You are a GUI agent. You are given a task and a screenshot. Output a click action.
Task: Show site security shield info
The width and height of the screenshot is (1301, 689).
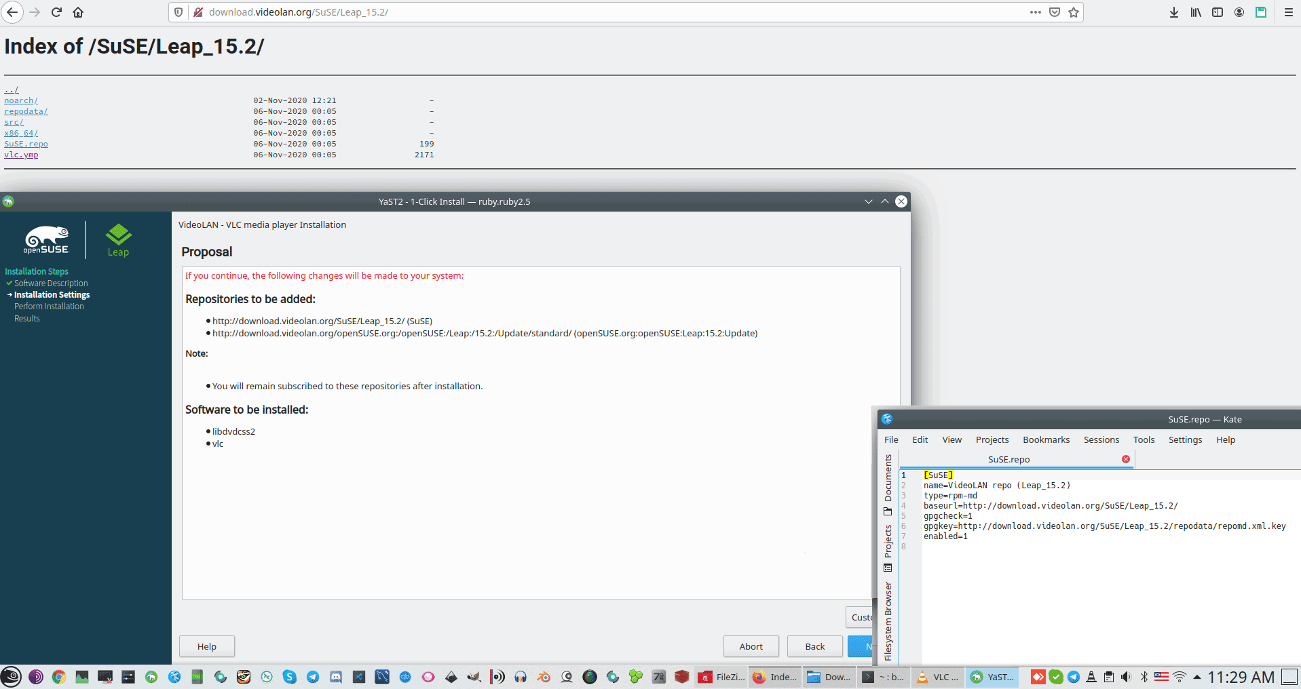click(178, 12)
